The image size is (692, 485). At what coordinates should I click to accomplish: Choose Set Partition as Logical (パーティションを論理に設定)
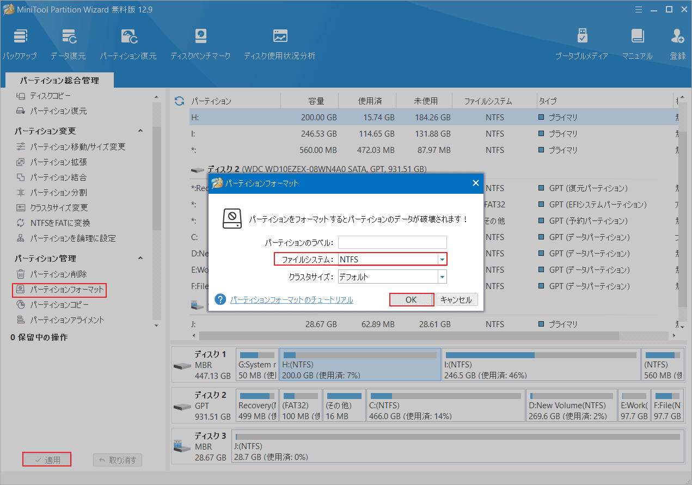click(x=65, y=238)
